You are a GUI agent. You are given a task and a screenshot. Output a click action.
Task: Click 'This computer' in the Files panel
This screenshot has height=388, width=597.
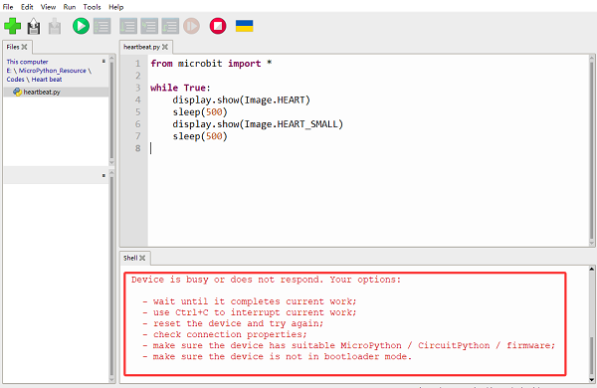point(27,62)
